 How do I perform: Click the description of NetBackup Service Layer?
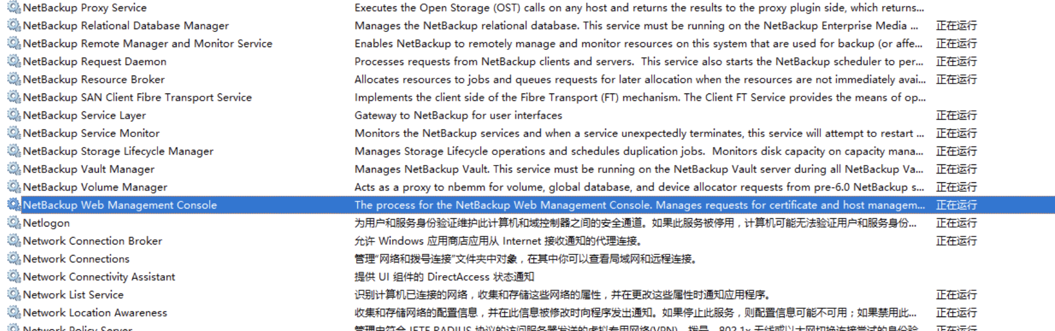458,116
